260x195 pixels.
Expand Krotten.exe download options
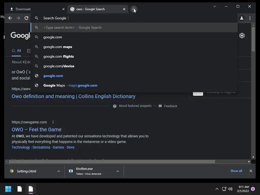point(118,171)
